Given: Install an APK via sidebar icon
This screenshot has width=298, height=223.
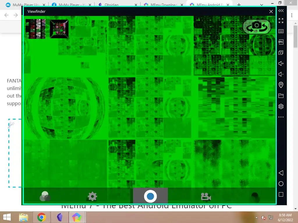Looking at the screenshot, I should click(281, 42).
